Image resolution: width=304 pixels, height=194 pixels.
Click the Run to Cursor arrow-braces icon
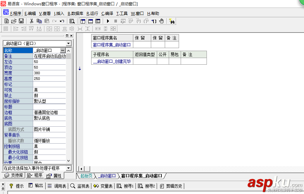(x=154, y=21)
